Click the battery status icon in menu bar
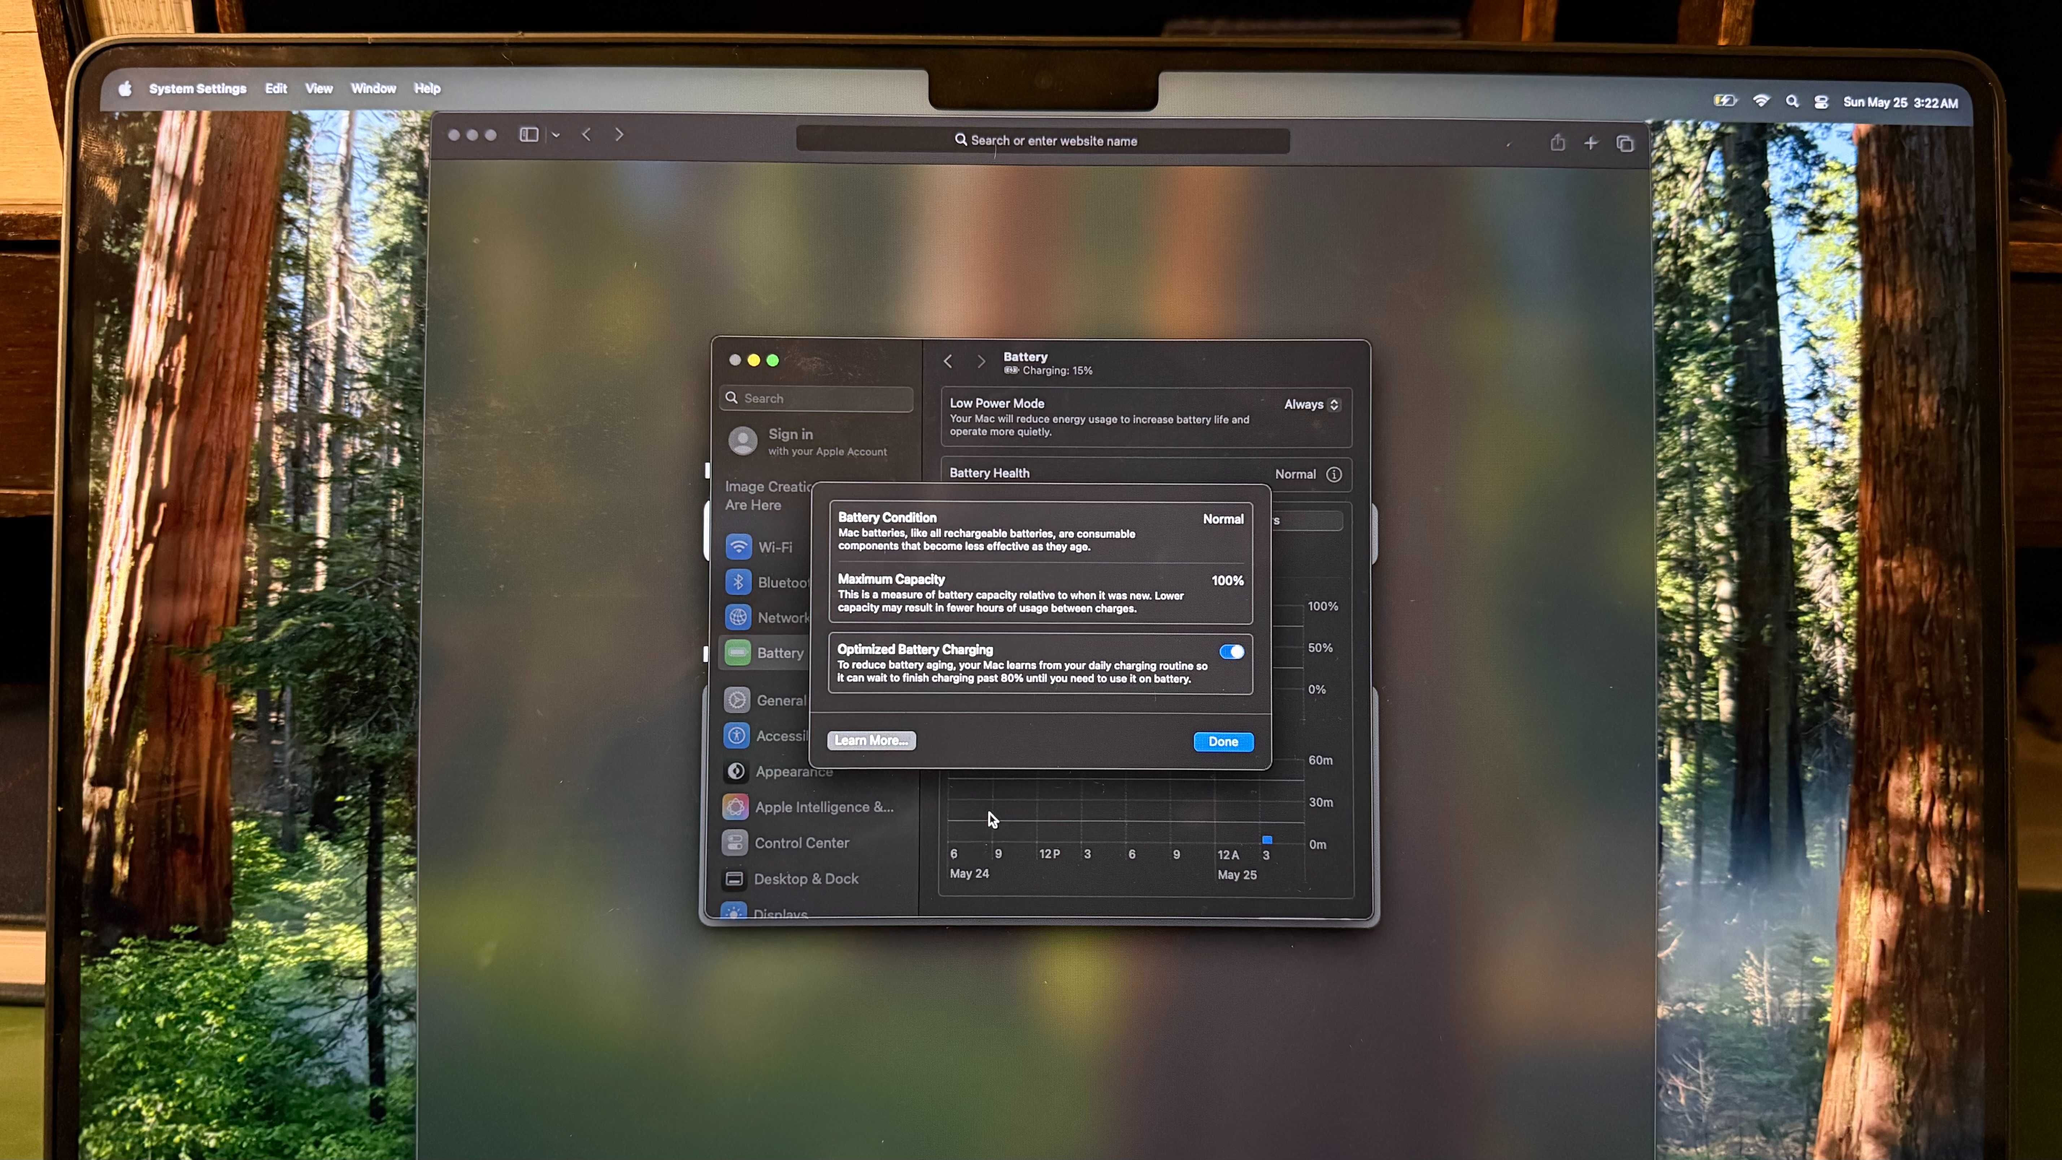 [1725, 101]
